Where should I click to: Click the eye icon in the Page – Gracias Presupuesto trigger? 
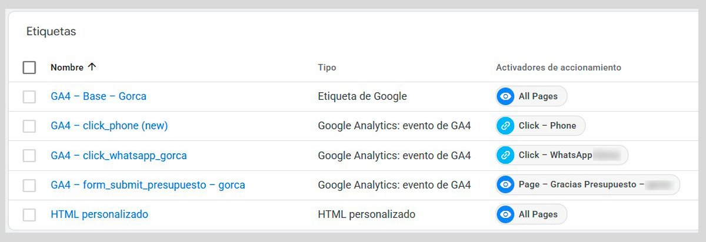point(505,184)
